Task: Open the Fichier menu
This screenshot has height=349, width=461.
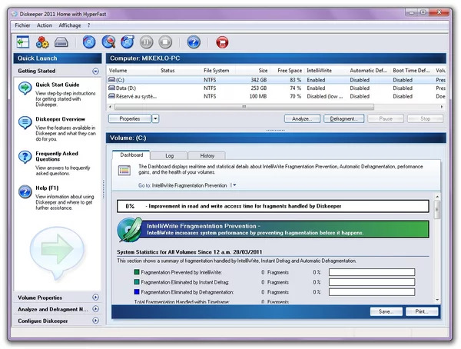Action: click(22, 25)
